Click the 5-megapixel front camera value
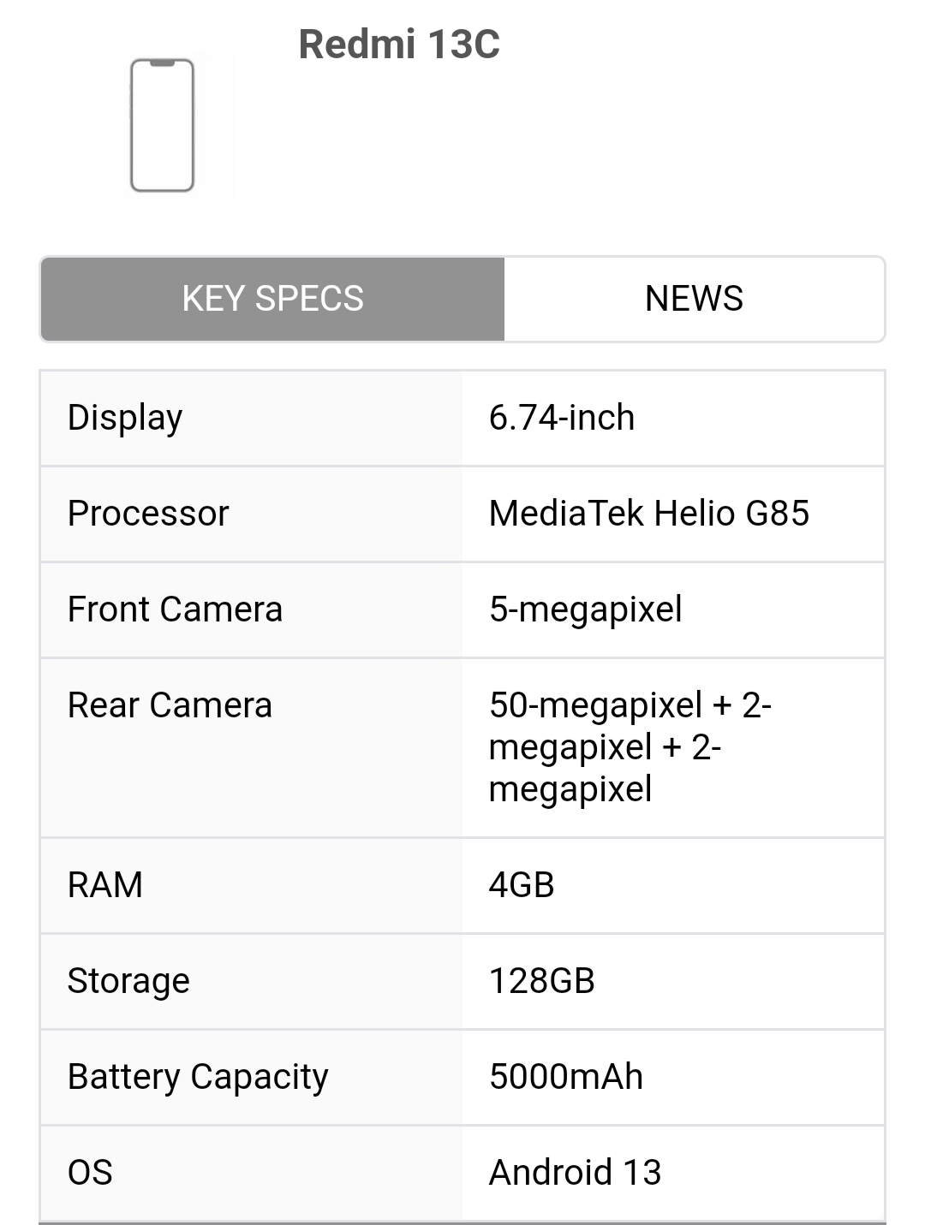Screen dimensions: 925x1225 pyautogui.click(x=586, y=610)
